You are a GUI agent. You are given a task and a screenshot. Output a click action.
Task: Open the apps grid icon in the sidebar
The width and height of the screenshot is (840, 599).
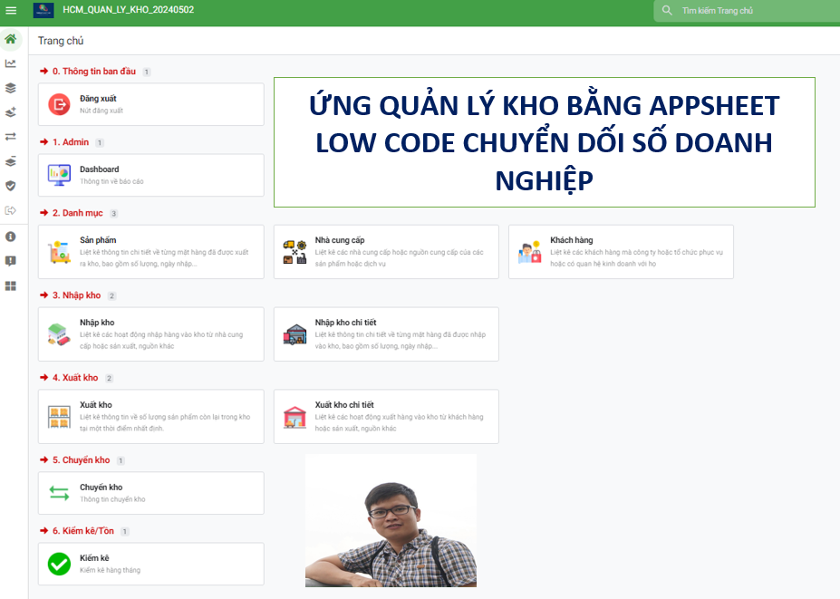[x=11, y=287]
